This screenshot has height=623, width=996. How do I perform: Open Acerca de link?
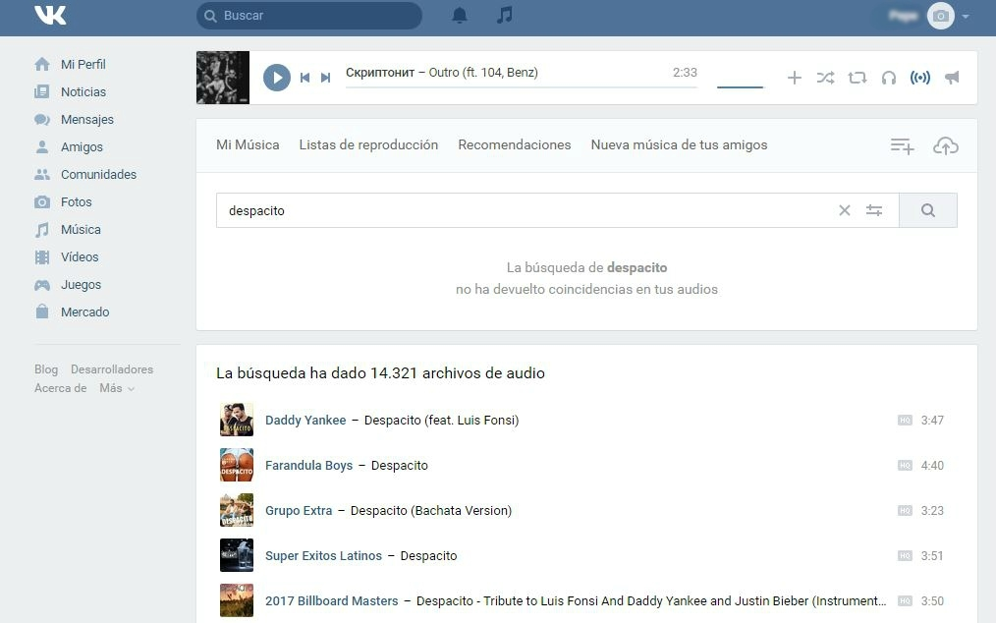click(x=60, y=388)
